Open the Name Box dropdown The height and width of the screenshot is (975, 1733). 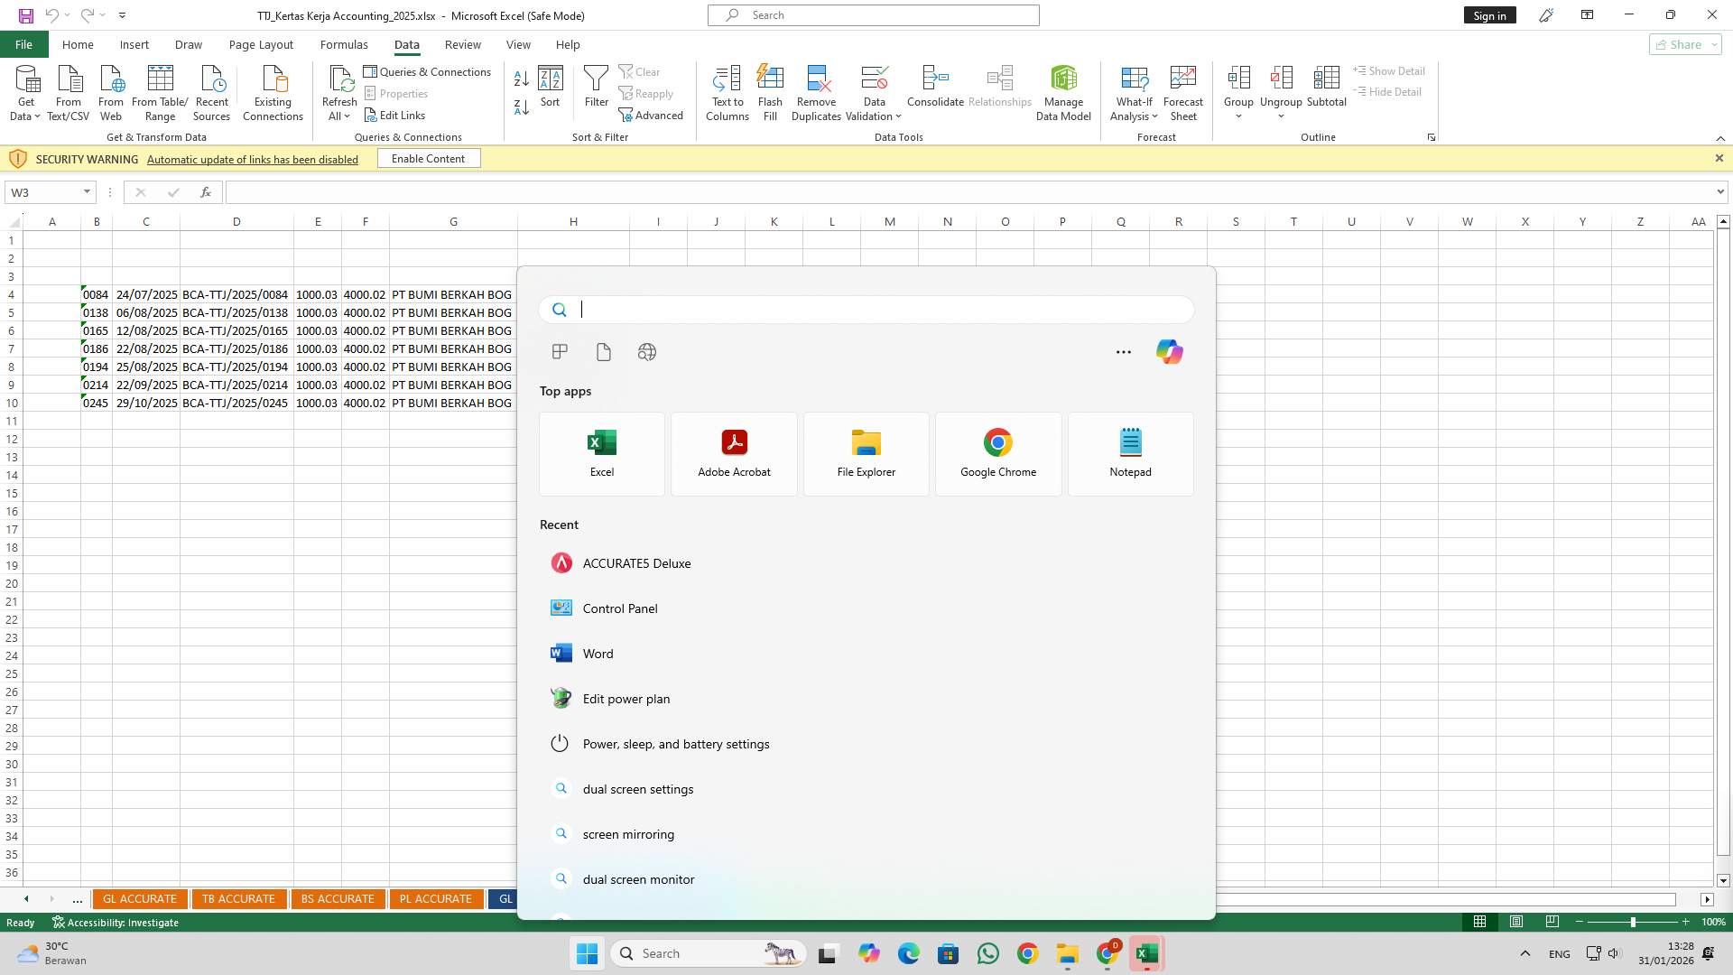pyautogui.click(x=87, y=191)
